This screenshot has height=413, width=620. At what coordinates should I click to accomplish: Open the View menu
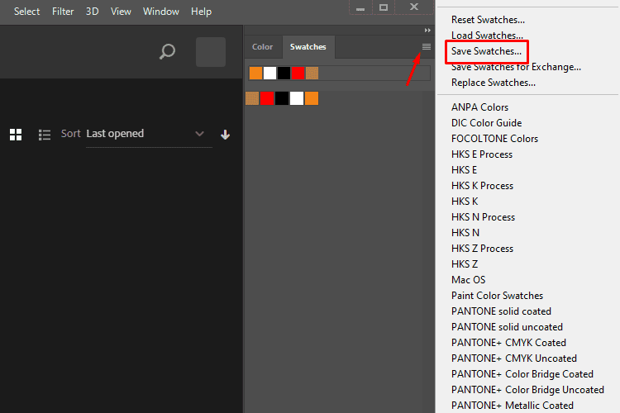click(x=121, y=12)
